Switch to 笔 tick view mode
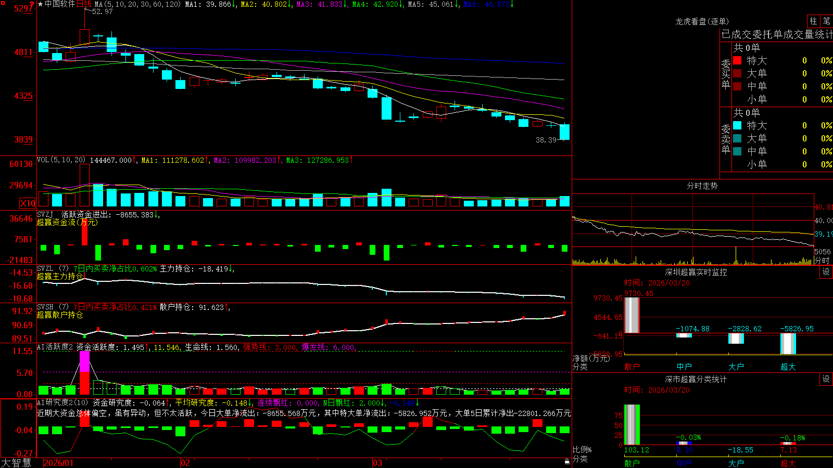The width and height of the screenshot is (833, 468). (x=827, y=21)
